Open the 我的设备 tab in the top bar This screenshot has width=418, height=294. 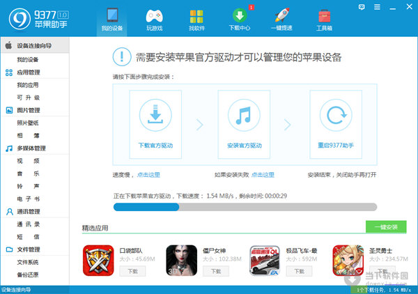[111, 20]
